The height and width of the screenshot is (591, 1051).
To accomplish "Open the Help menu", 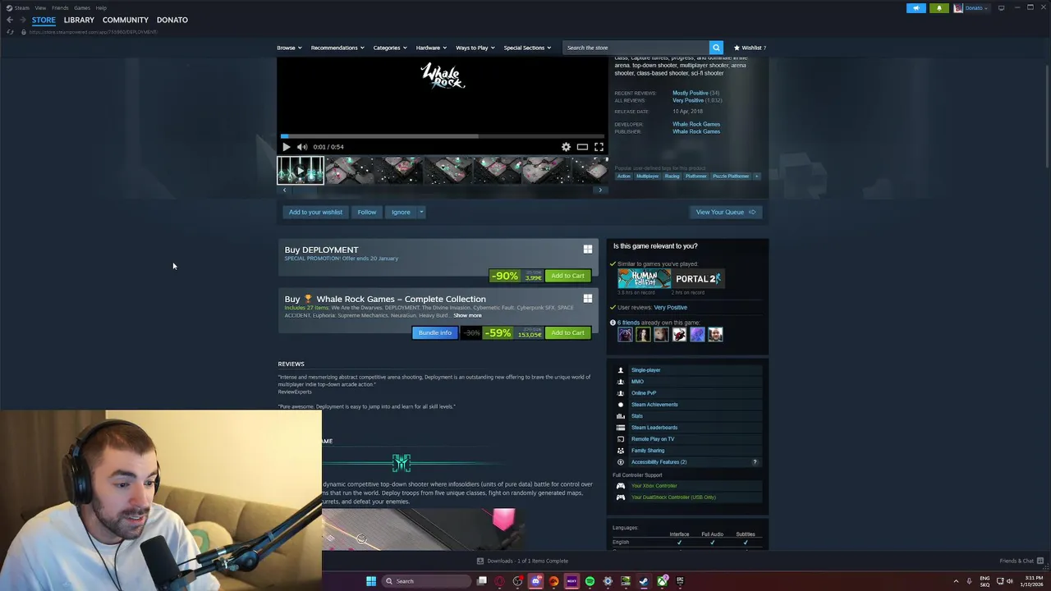I will pos(101,7).
